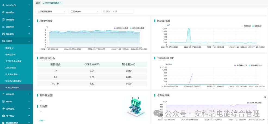The width and height of the screenshot is (268, 124).
Task: Toggle 冷冻水出水温度 legend series
Action: click(121, 28)
